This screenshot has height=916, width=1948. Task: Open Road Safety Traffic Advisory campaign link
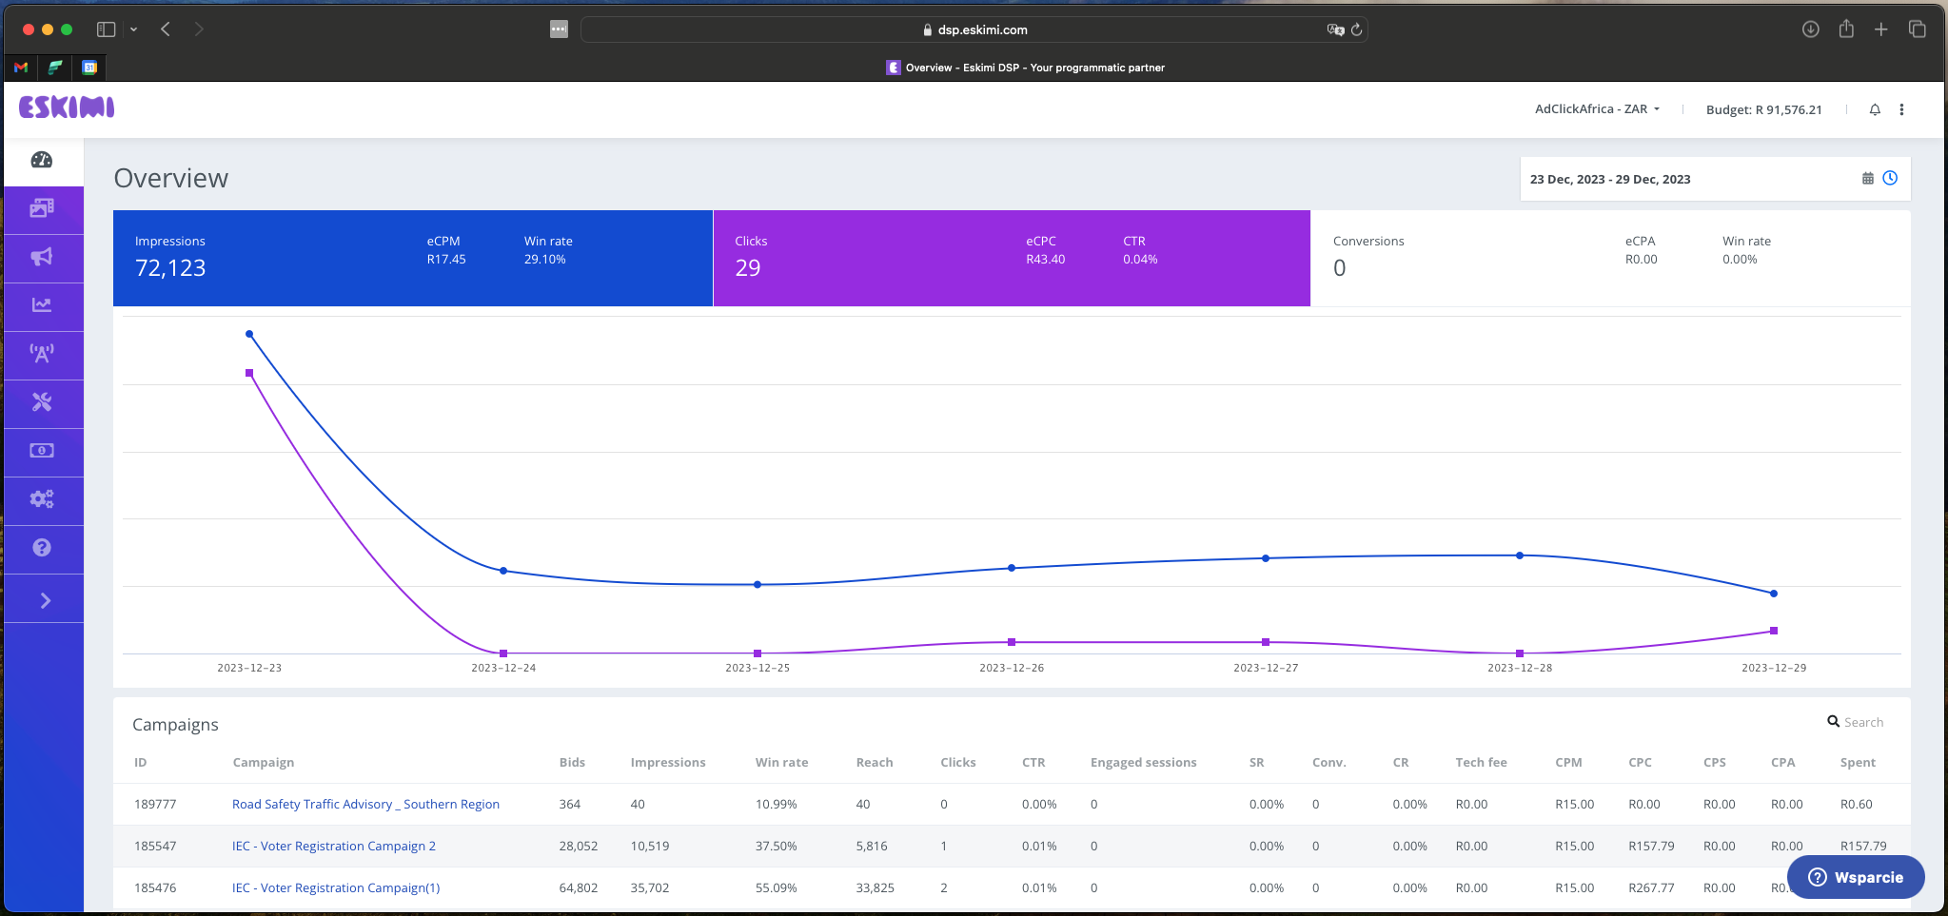pyautogui.click(x=365, y=804)
